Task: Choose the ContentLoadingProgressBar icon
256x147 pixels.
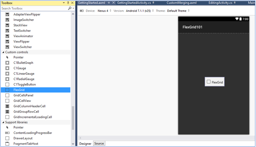Action: point(7,133)
